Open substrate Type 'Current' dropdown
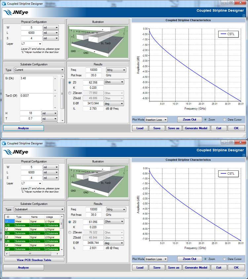The height and width of the screenshot is (279, 248). coord(39,70)
